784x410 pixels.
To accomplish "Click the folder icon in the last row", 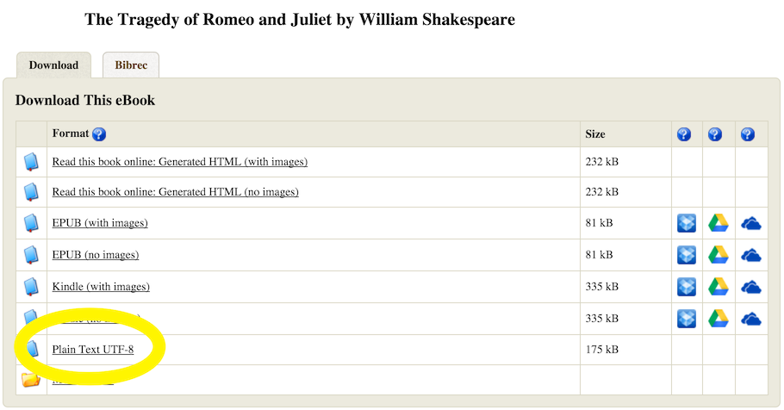I will pos(30,380).
